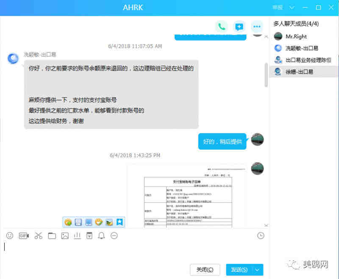Select member 徐姗-出口易 by name
339x279 pixels.
pos(299,72)
